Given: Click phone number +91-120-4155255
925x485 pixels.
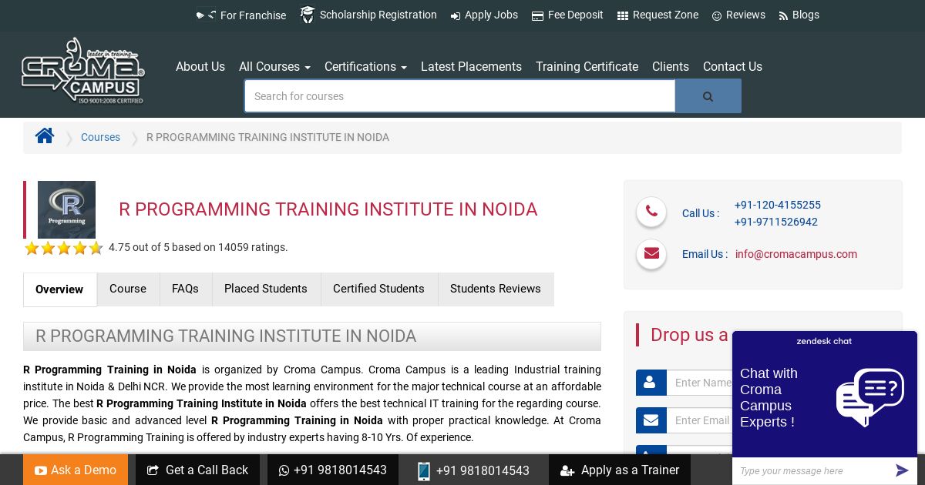Looking at the screenshot, I should 778,205.
